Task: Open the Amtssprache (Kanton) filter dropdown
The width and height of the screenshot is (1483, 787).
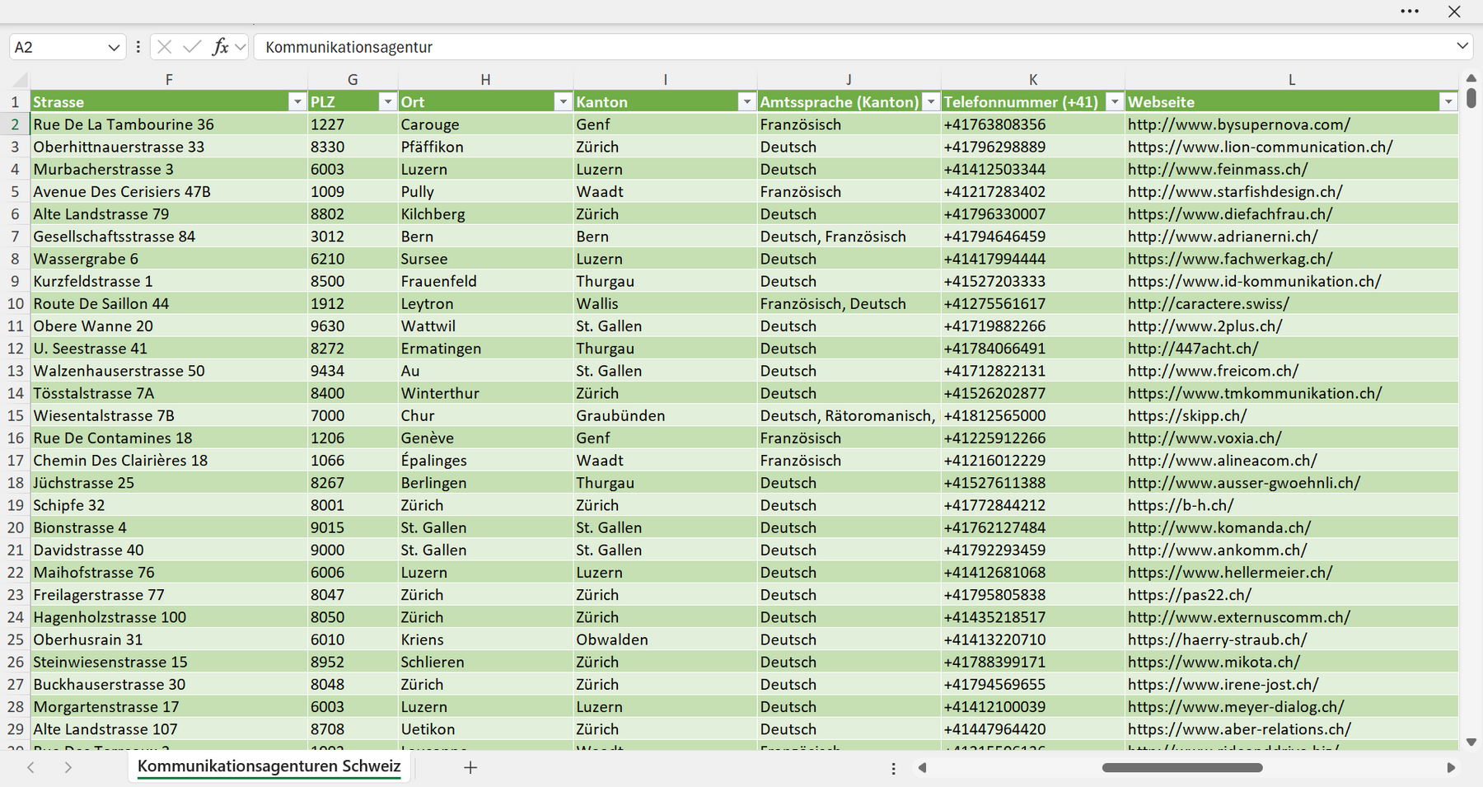Action: [931, 101]
